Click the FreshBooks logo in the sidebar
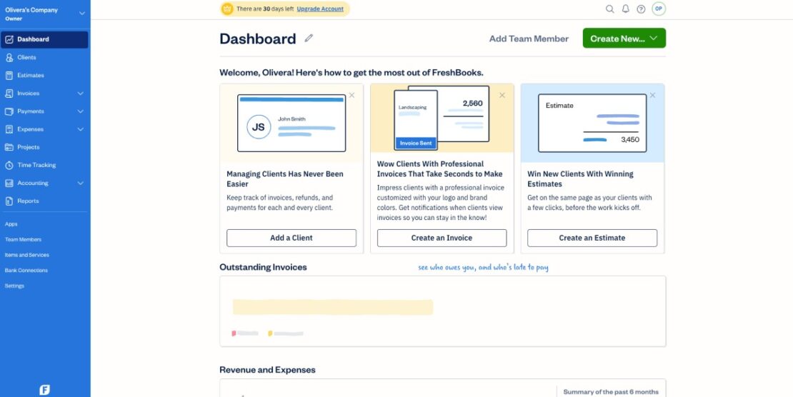The image size is (793, 397). (x=45, y=389)
